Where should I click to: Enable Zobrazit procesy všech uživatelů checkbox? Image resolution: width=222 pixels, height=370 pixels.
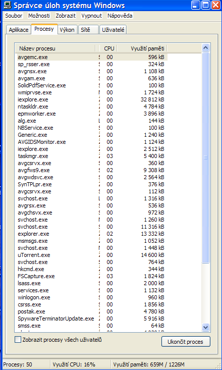pyautogui.click(x=18, y=340)
